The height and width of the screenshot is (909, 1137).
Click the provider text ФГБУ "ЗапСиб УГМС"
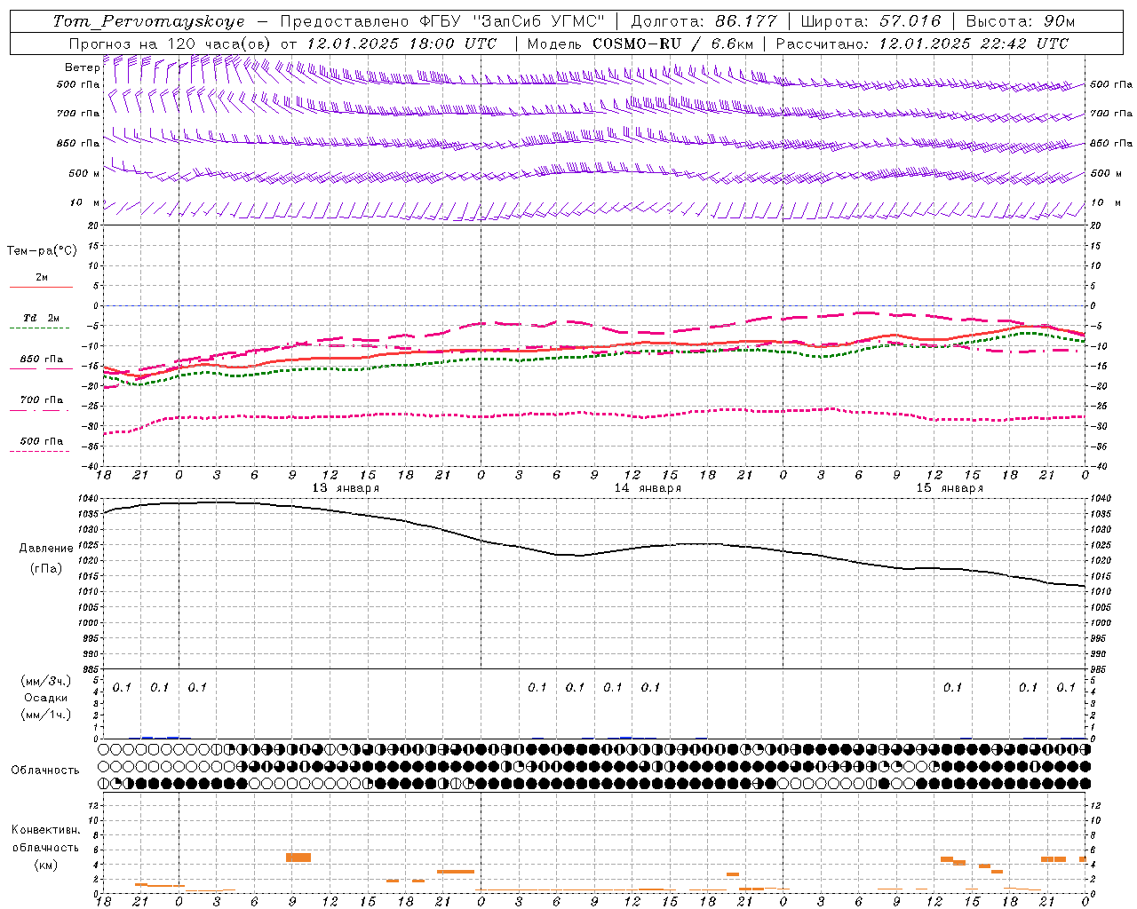click(x=512, y=21)
